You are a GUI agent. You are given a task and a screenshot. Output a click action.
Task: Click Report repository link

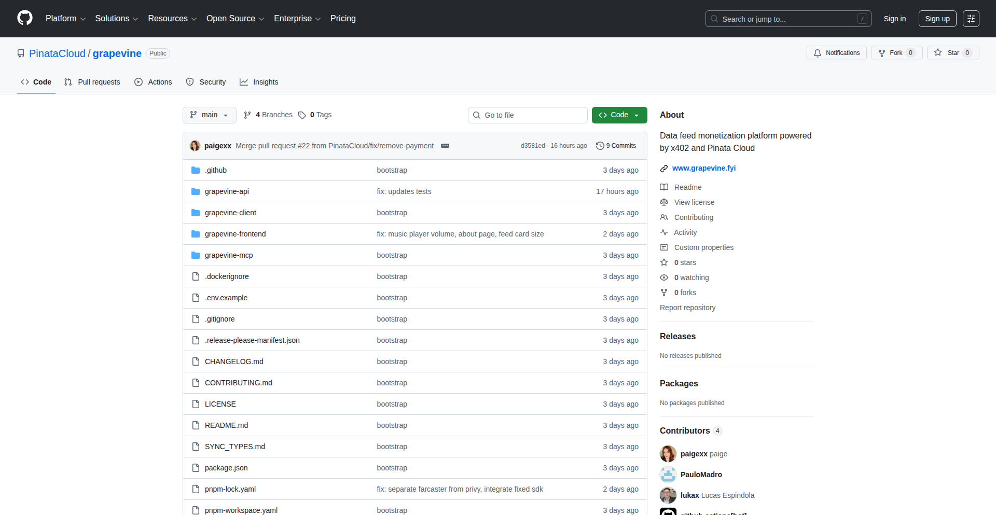(x=687, y=308)
